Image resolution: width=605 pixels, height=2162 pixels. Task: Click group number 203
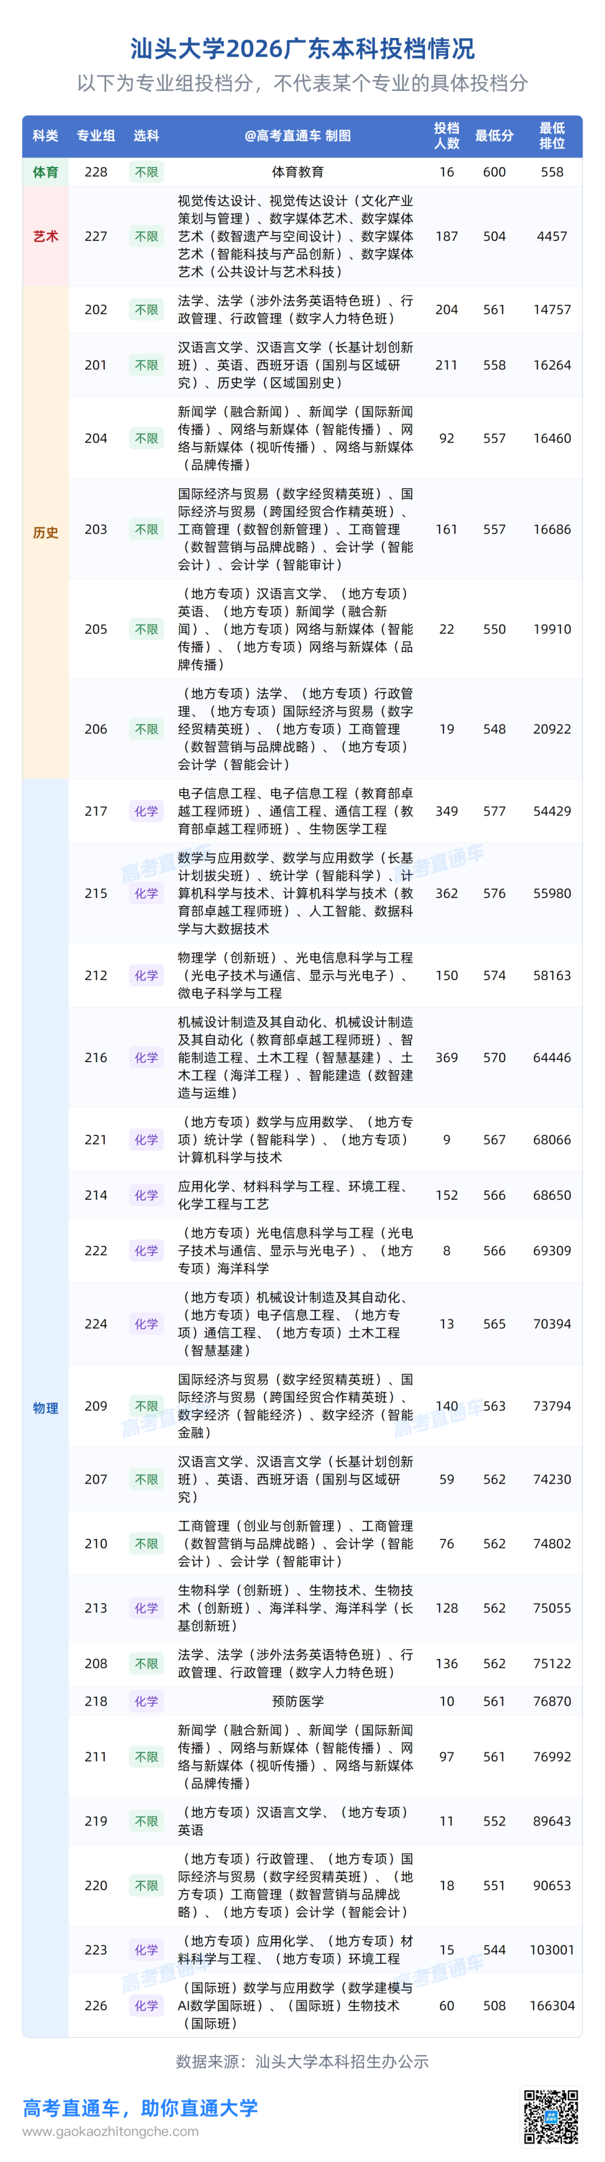coord(96,530)
